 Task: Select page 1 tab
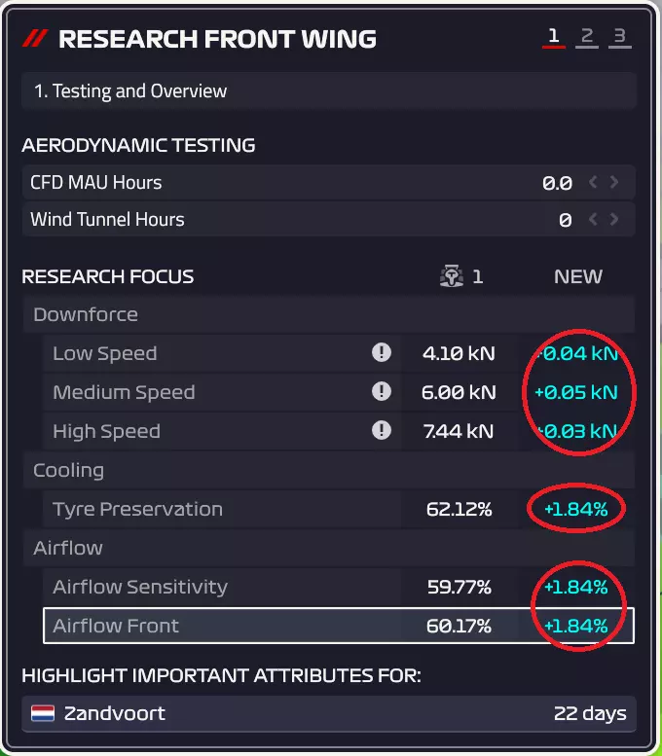coord(553,38)
